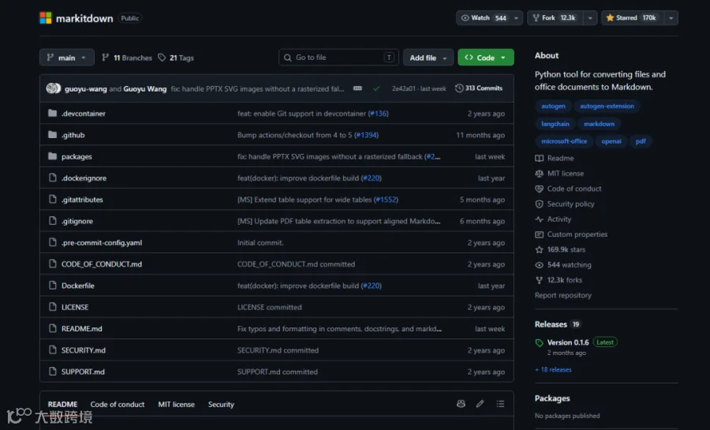The image size is (710, 430).
Task: Fork the markitdown repository
Action: (555, 17)
